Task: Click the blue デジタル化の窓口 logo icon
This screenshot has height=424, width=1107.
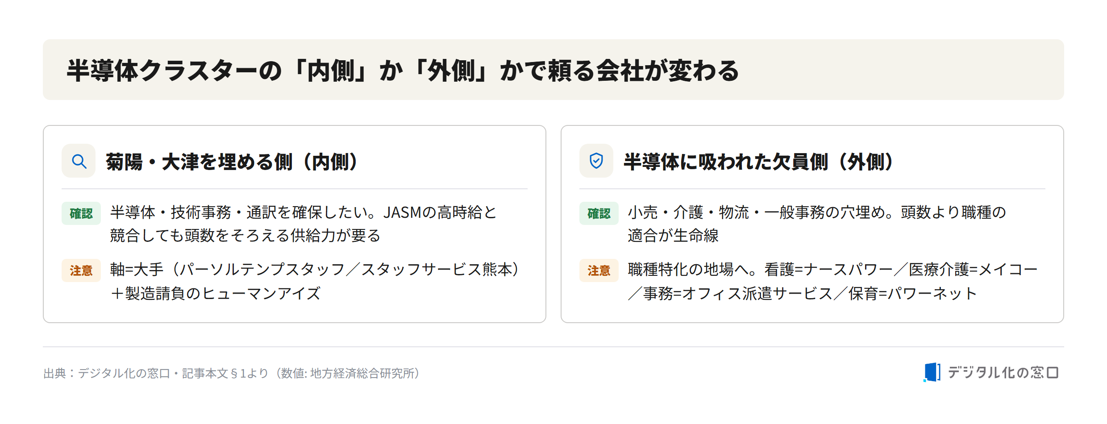Action: click(932, 372)
